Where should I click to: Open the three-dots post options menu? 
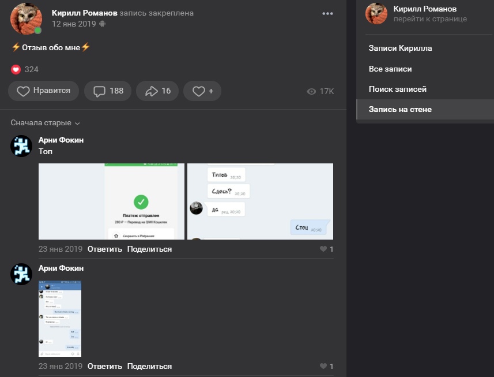(327, 13)
